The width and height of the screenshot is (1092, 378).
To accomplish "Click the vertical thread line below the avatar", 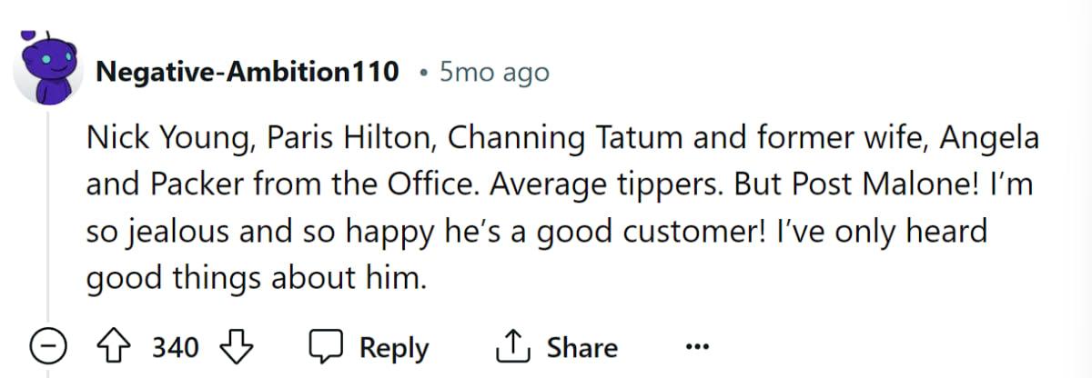I will 47,218.
